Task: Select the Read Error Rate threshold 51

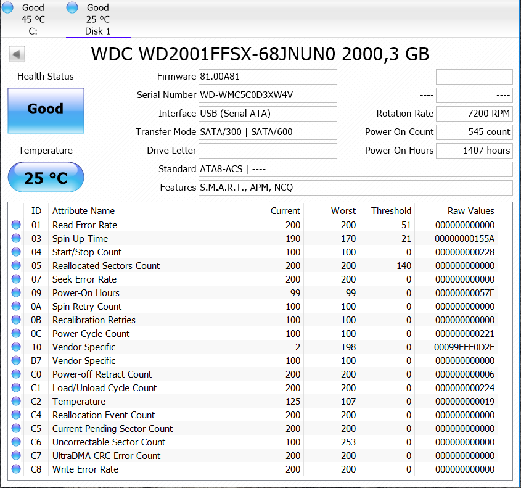Action: [406, 225]
